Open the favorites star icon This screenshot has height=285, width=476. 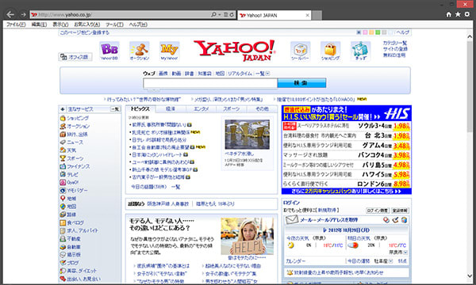(458, 14)
